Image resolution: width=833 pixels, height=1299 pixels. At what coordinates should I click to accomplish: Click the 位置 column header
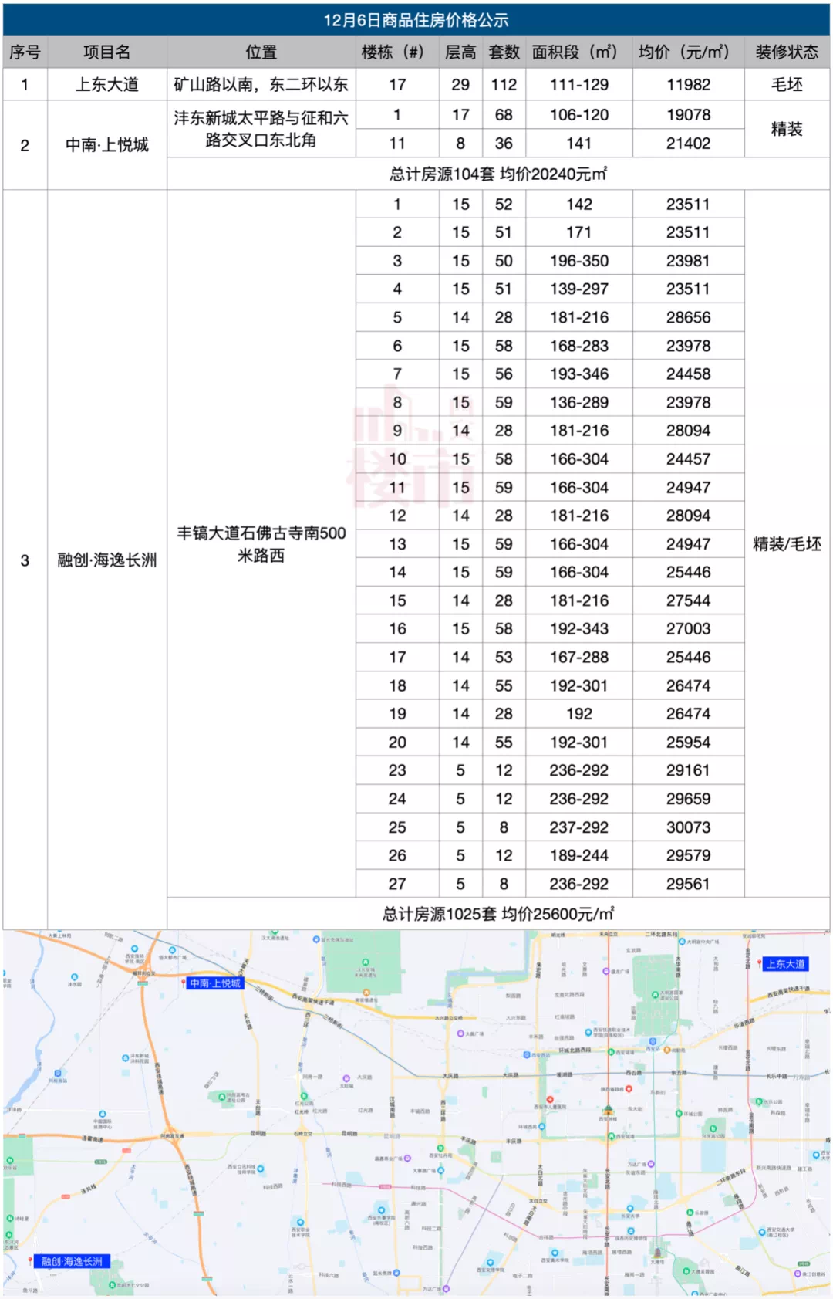coord(261,52)
